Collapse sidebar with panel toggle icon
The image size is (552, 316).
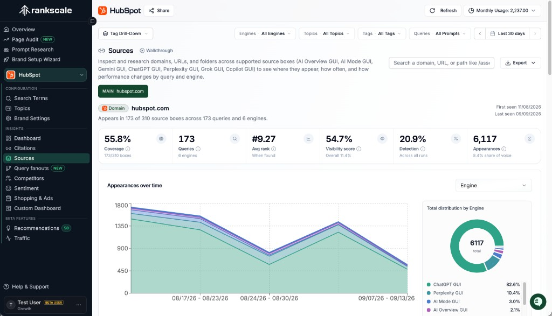[x=92, y=21]
